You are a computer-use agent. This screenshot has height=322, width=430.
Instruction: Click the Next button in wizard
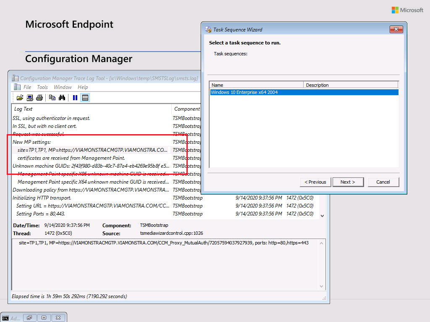[x=348, y=182]
